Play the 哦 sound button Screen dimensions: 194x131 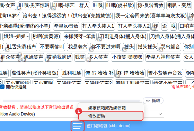pos(173,26)
